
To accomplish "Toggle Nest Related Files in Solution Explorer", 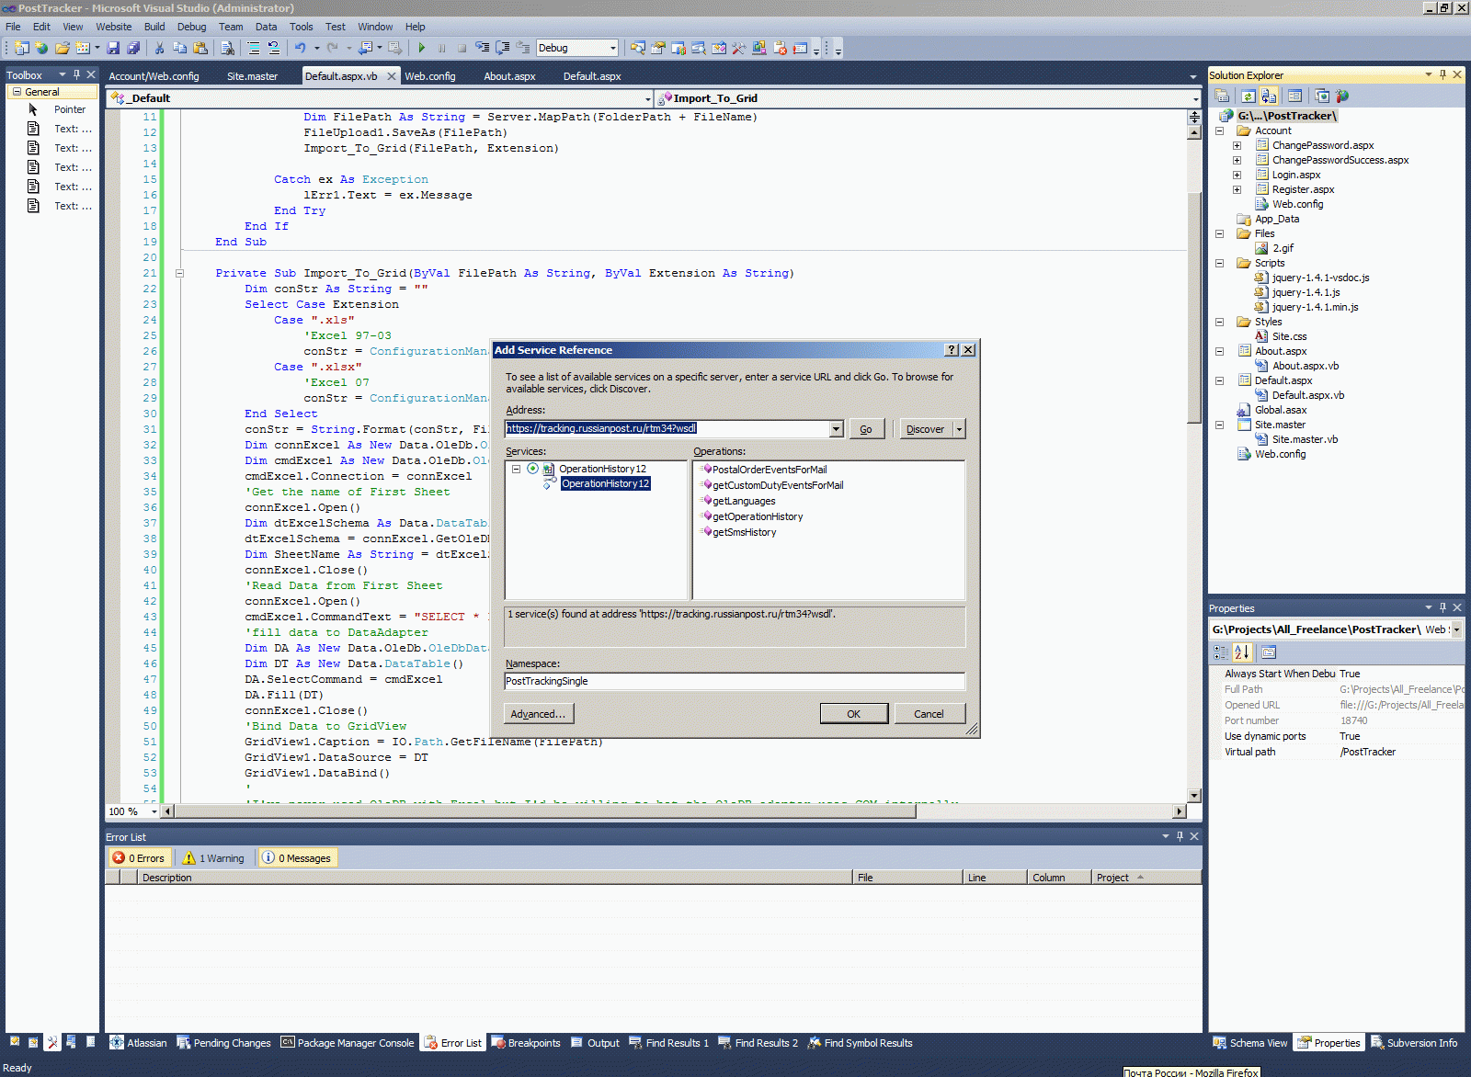I will pos(1269,96).
